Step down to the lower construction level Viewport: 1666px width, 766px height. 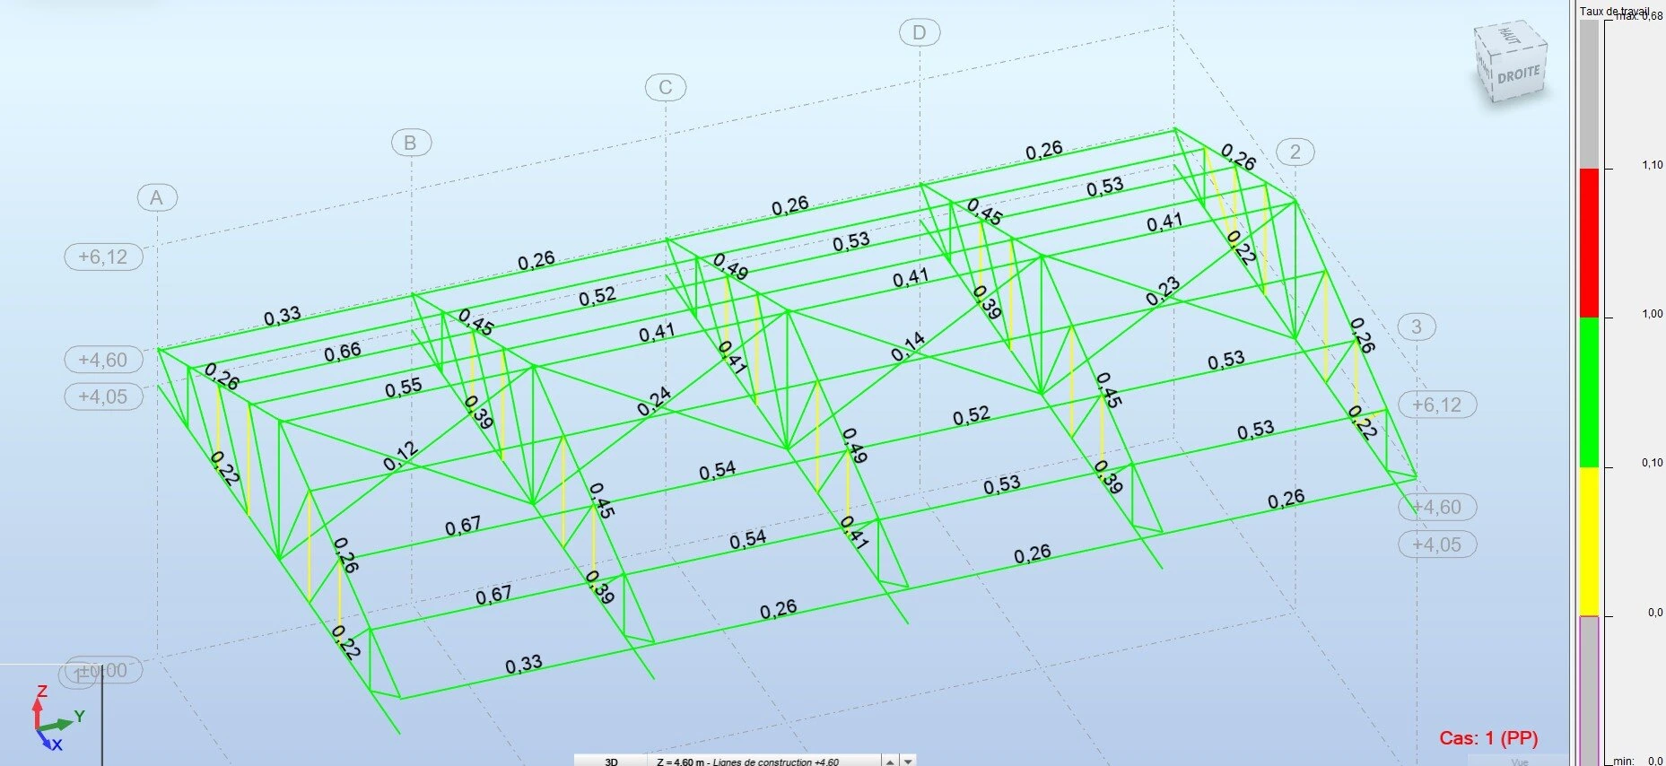click(909, 761)
